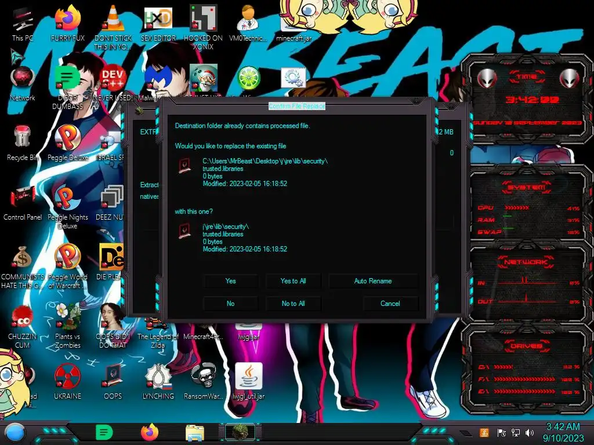Click the C:\ drive bar in DRIVES widget
Viewport: 594px width, 445px height.
504,367
